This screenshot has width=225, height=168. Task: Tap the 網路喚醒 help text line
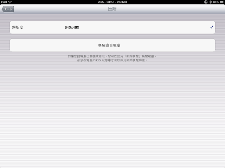(112, 56)
